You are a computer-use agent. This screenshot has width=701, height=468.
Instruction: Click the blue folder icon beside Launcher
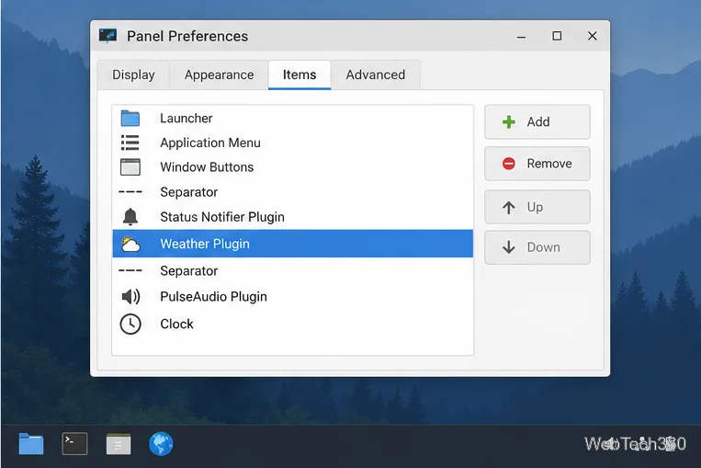pos(130,118)
